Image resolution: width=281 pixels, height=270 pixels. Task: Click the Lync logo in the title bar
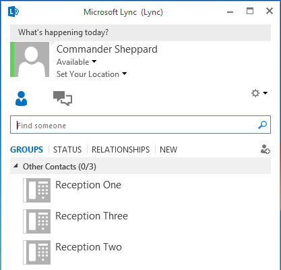[13, 11]
